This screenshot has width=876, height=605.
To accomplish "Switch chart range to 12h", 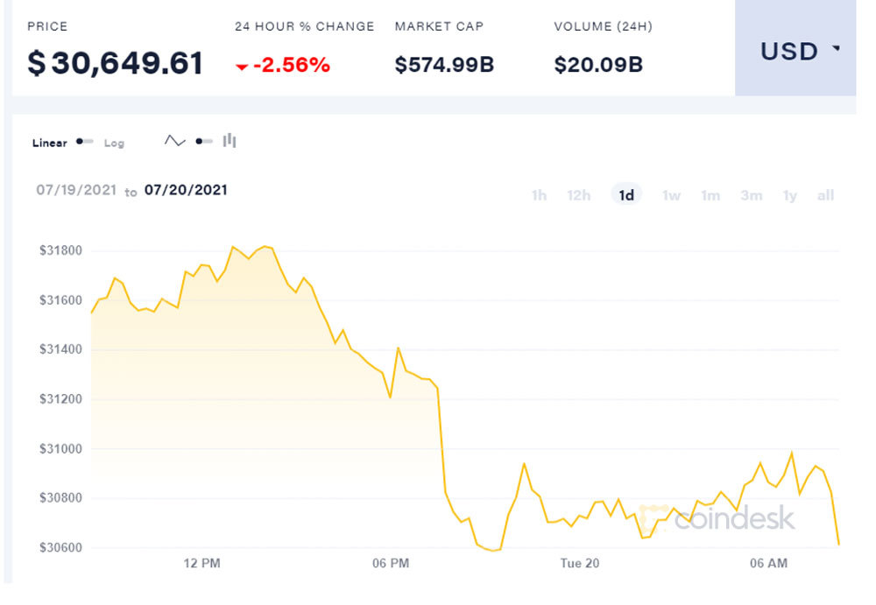I will [x=578, y=195].
